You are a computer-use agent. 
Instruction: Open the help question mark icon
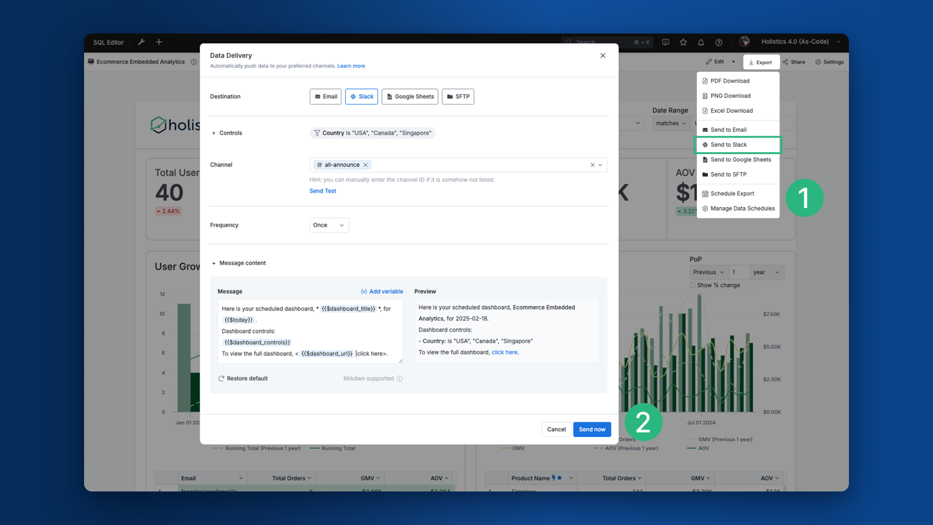(x=719, y=42)
